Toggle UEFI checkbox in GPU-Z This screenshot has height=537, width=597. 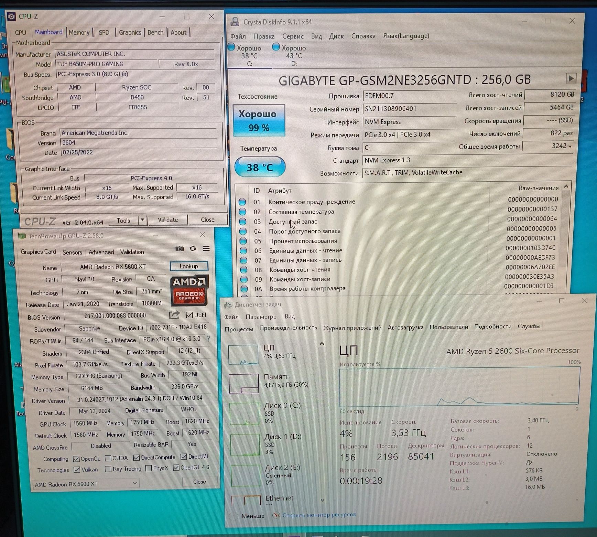[x=189, y=315]
